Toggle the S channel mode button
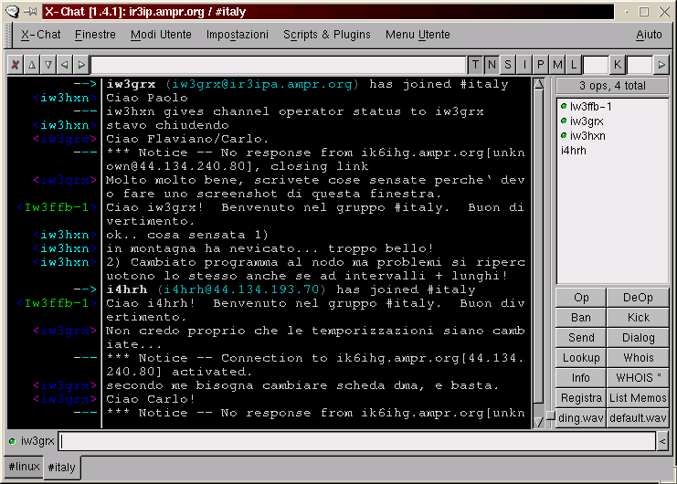 (x=508, y=65)
